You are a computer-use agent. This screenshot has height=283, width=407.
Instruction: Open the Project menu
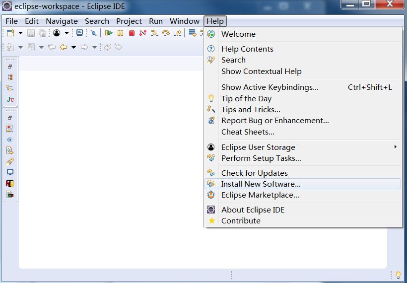pos(129,21)
